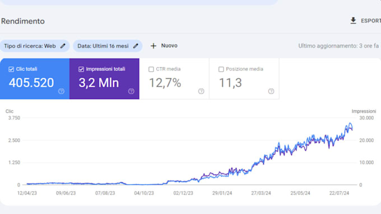The width and height of the screenshot is (381, 214).
Task: Click the chart line peak near 22/07/24
Action: tap(350, 123)
